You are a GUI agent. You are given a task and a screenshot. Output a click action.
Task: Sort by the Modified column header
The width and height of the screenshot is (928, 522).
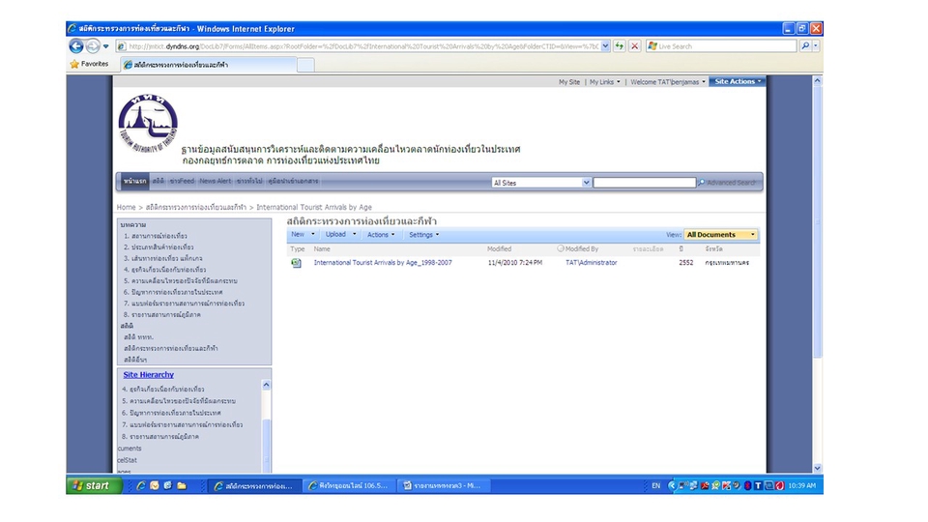pos(499,249)
